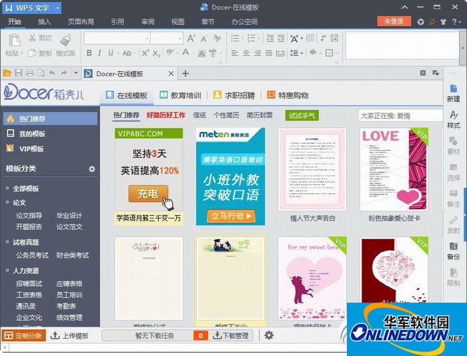The height and width of the screenshot is (356, 467).
Task: Click the Bold formatting icon
Action: point(89,53)
